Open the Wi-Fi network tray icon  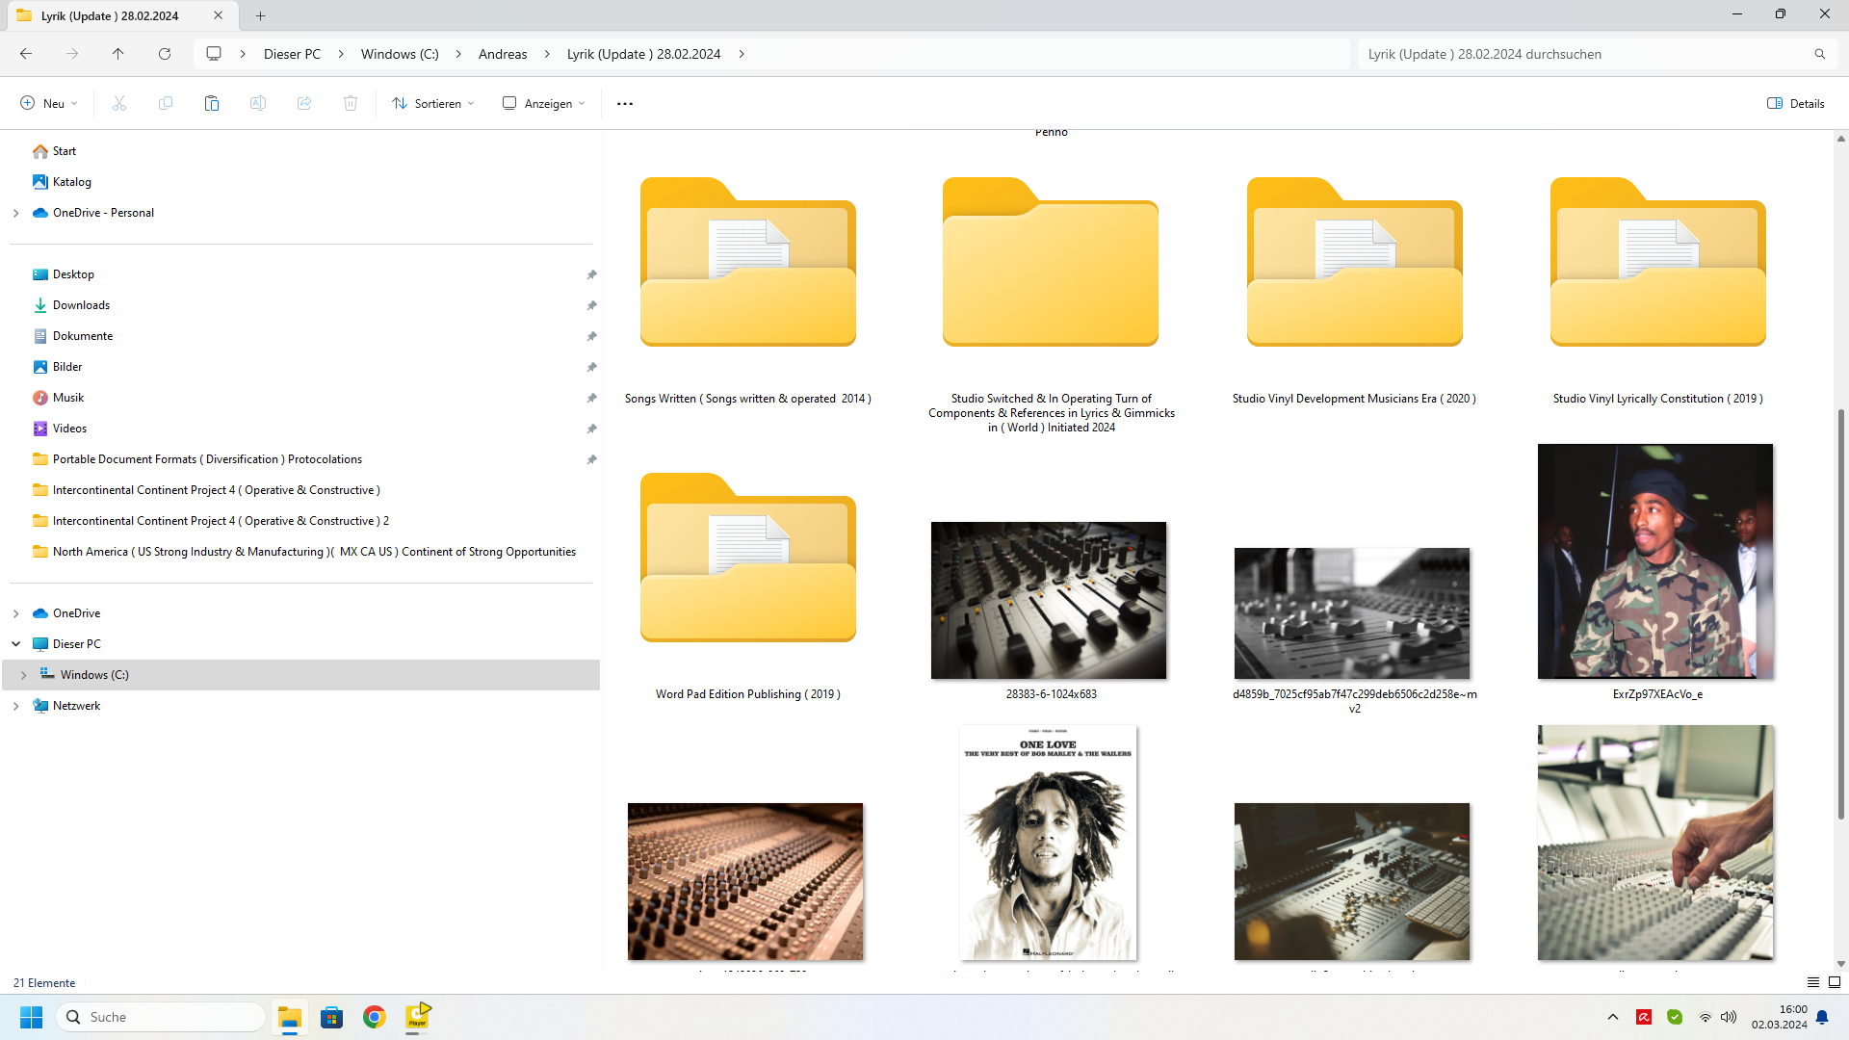[x=1706, y=1017]
